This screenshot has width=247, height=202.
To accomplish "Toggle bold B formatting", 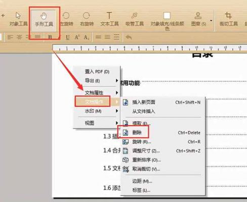I will click(x=50, y=37).
